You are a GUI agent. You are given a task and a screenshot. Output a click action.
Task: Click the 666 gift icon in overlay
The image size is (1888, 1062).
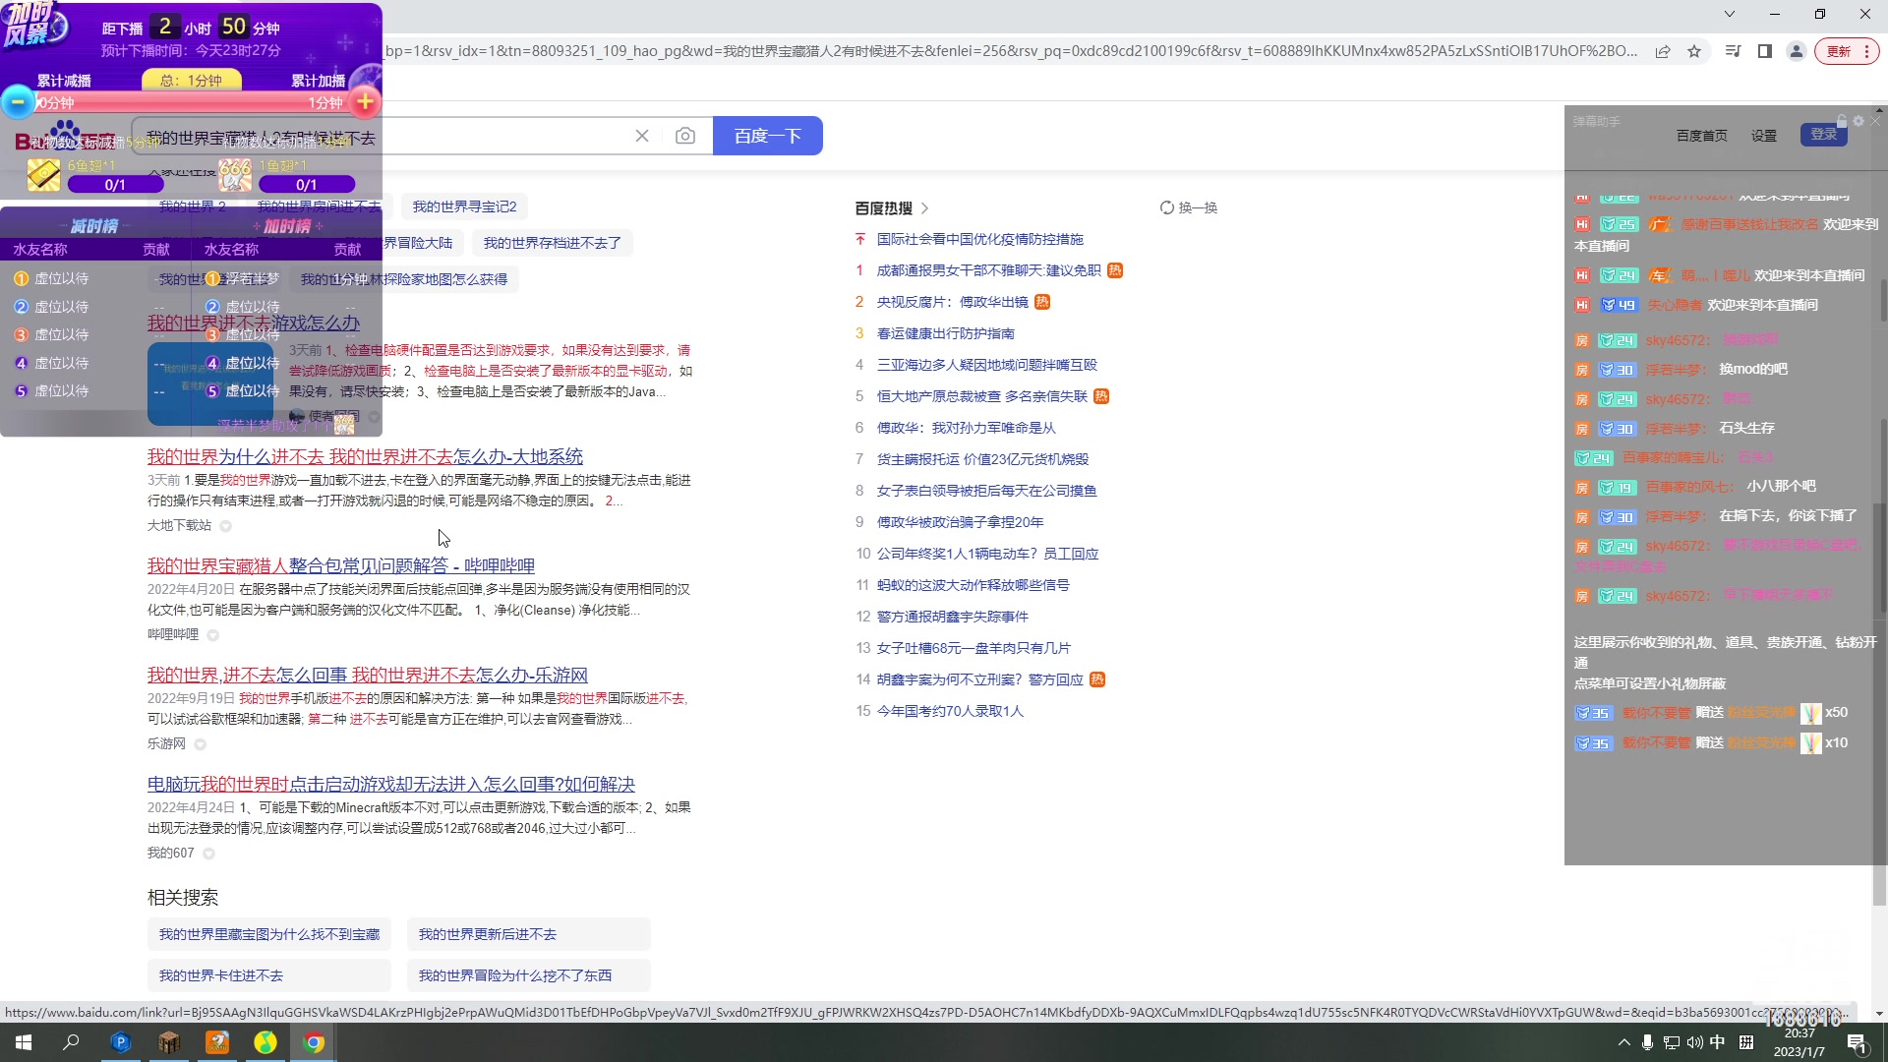235,174
